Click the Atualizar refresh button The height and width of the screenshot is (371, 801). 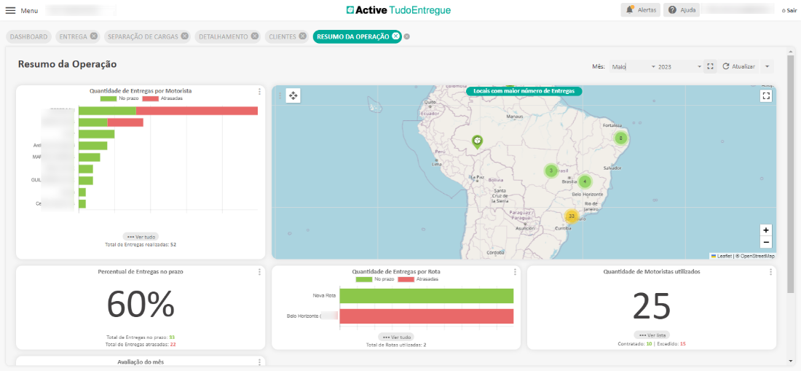point(739,66)
